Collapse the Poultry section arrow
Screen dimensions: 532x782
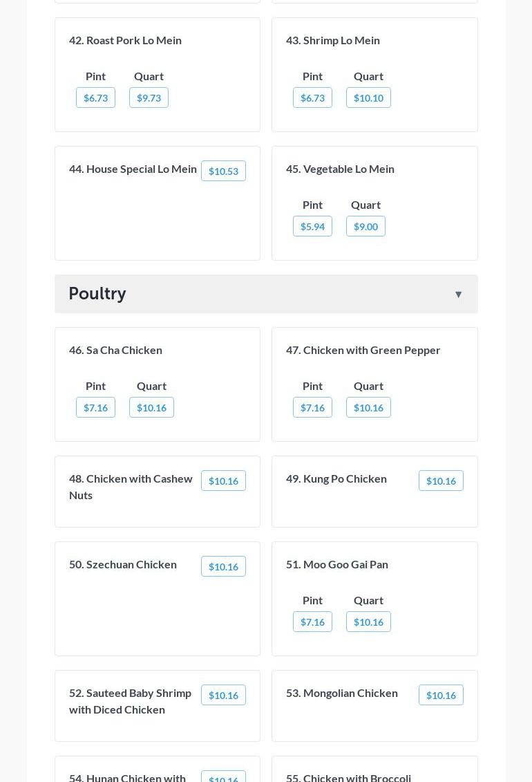[458, 295]
